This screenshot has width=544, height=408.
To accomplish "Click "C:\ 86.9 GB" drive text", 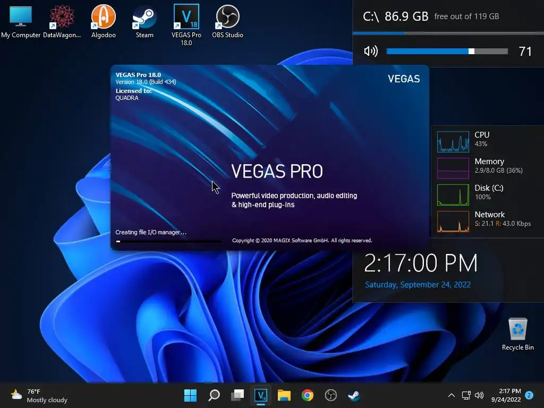I will (x=395, y=16).
